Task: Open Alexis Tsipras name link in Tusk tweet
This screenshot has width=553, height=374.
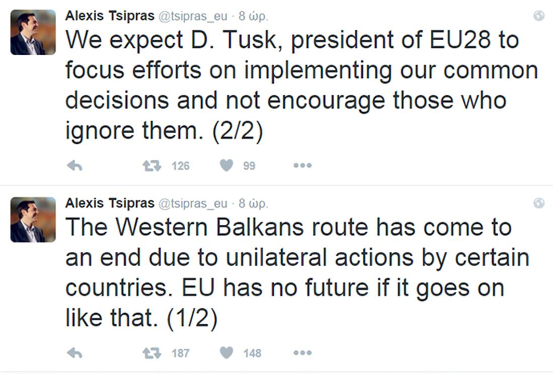Action: [110, 16]
